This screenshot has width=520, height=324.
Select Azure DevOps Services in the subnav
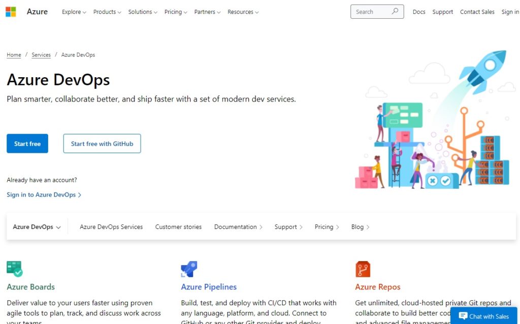(111, 227)
